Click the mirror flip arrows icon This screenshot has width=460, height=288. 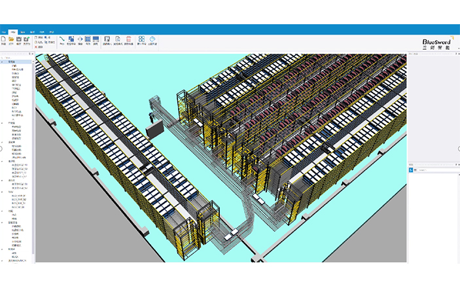(80, 40)
